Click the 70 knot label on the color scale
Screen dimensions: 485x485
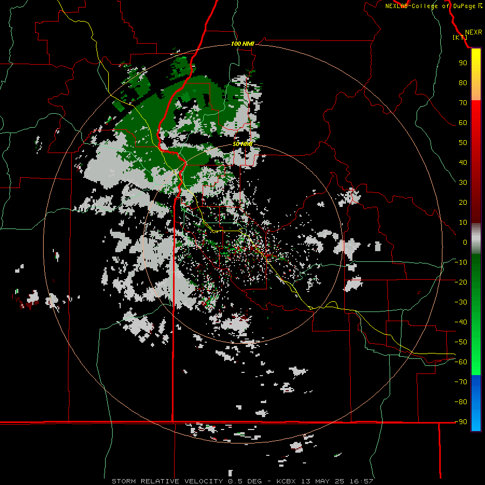463,103
